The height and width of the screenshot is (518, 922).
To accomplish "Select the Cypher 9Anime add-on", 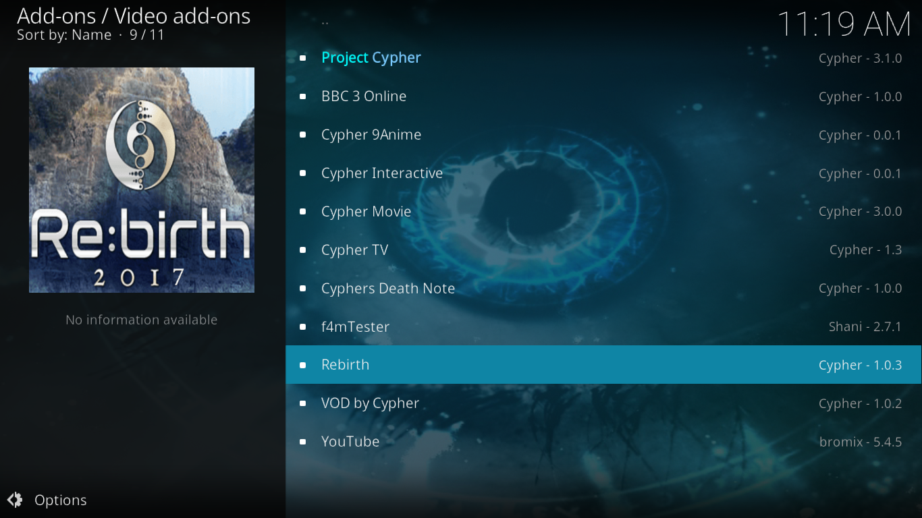I will point(603,135).
